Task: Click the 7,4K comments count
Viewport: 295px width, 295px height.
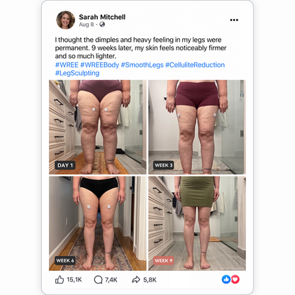Action: [111, 280]
